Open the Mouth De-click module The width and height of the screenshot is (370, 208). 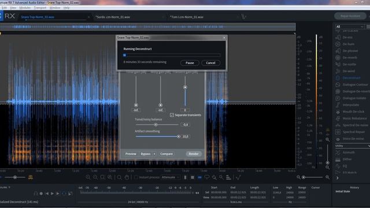click(353, 112)
